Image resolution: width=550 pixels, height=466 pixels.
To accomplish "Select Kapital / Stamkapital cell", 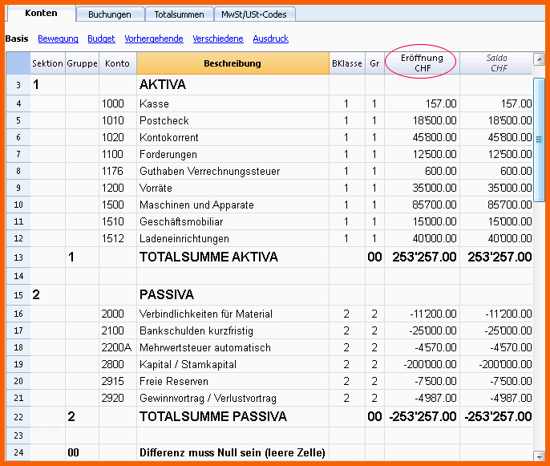I will coord(233,364).
